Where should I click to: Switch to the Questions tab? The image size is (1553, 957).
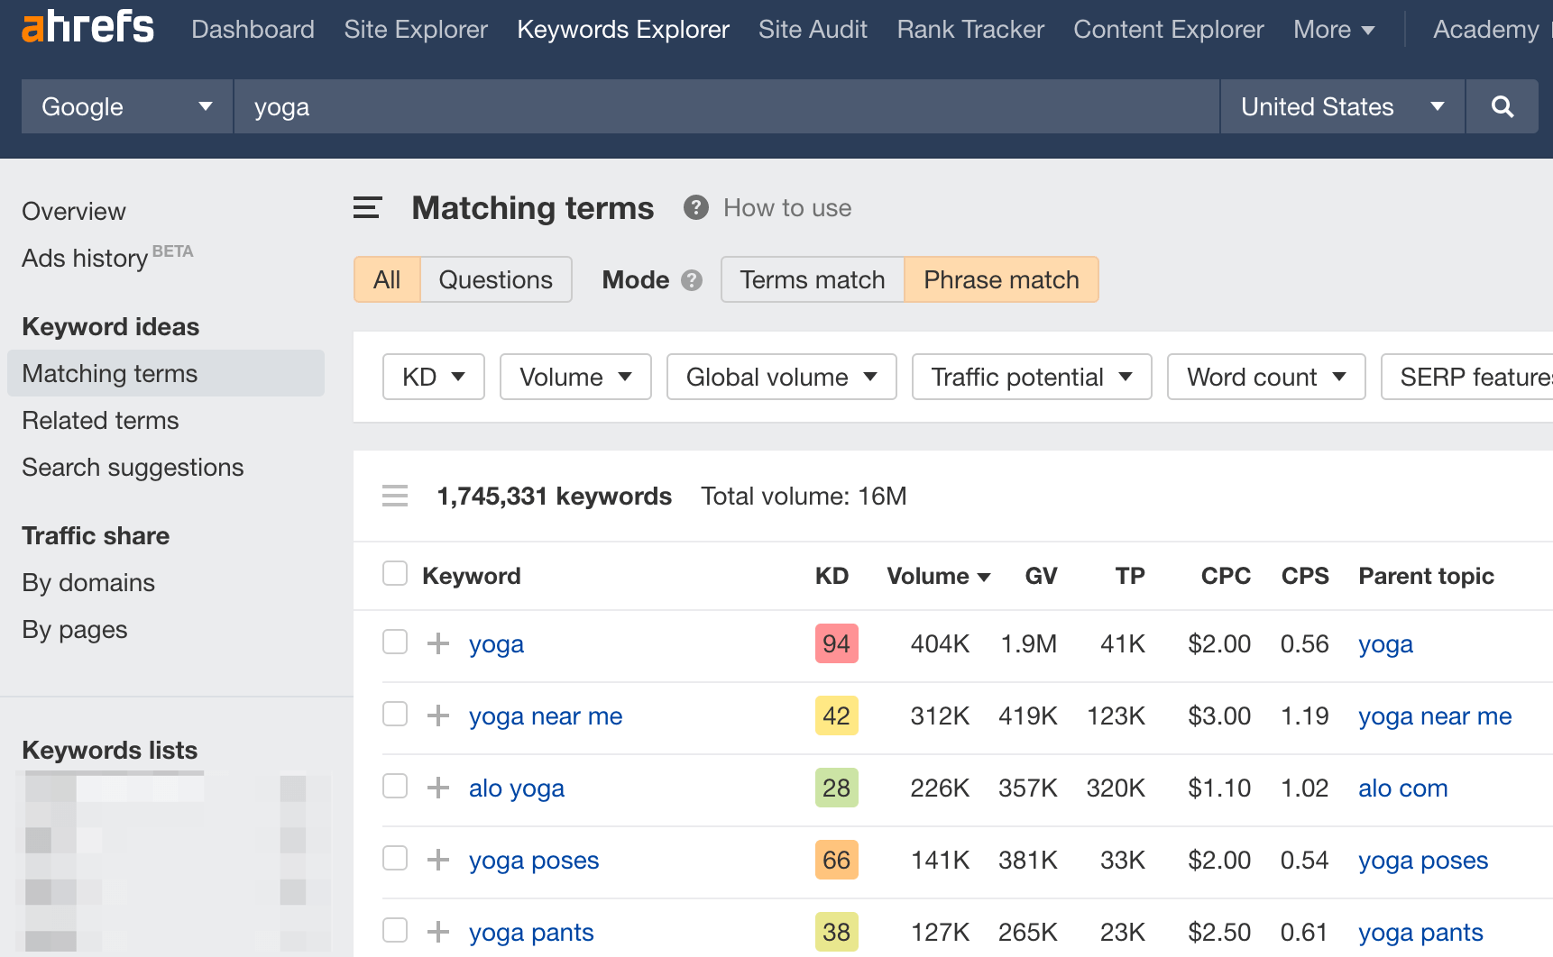pyautogui.click(x=495, y=279)
